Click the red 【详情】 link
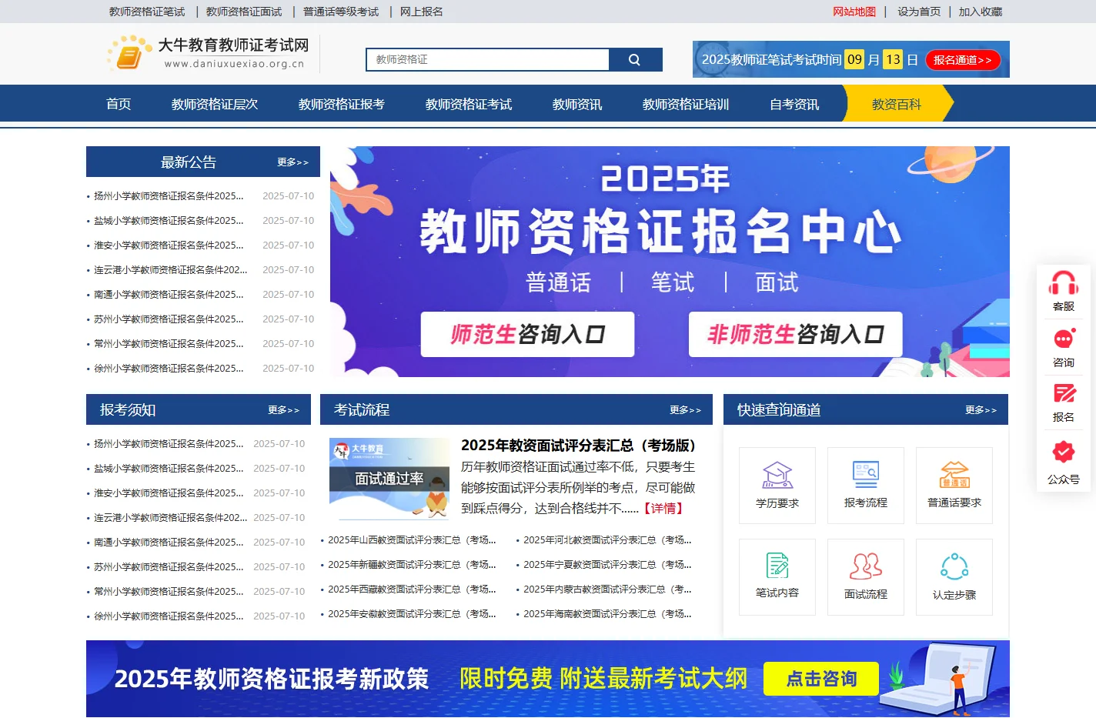This screenshot has width=1096, height=718. [x=663, y=509]
